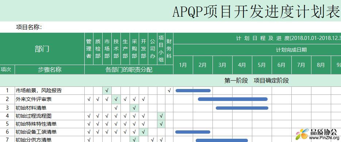Click the 财务科 checkmark for 市场前景，风险报告

(169, 91)
